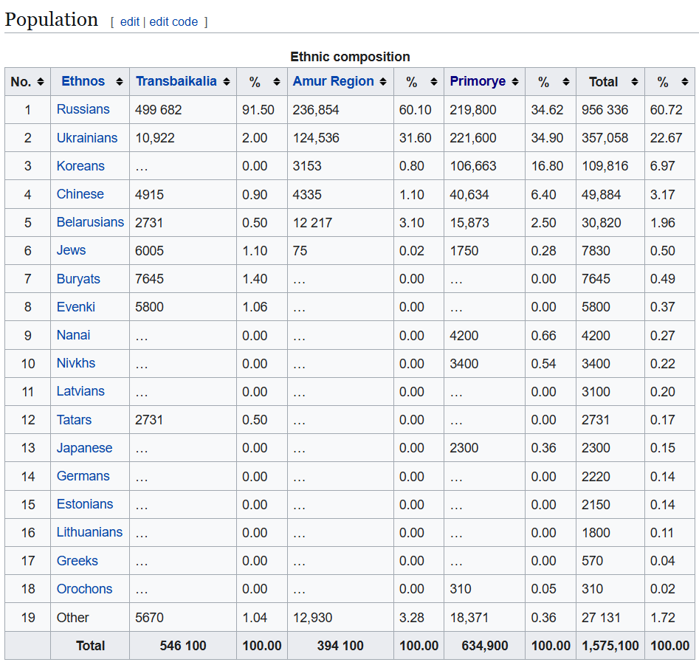
Task: Select the 546 100 Transbaikalia total
Action: point(183,645)
